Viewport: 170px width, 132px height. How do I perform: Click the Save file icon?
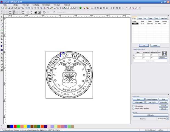tap(9, 8)
